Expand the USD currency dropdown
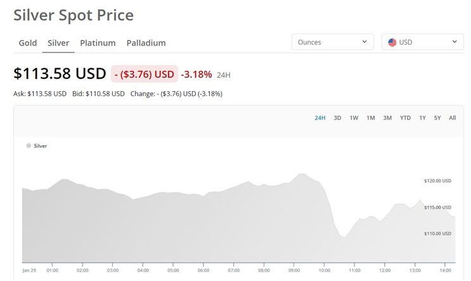This screenshot has width=471, height=281. [x=422, y=42]
